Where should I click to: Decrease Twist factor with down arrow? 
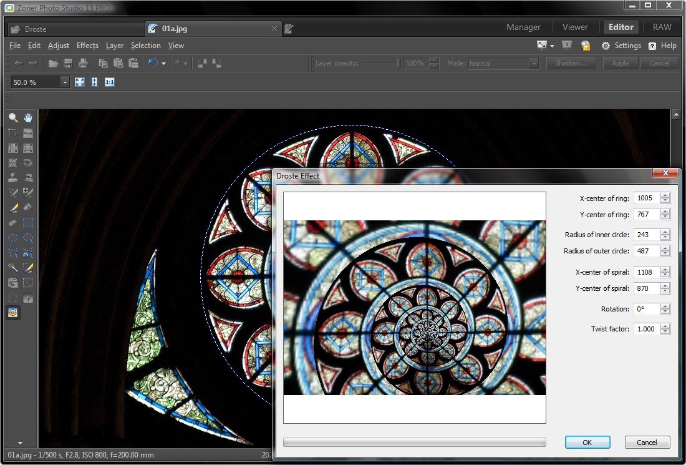665,332
